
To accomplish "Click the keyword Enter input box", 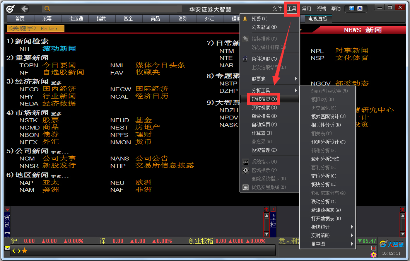I will pos(35,28).
